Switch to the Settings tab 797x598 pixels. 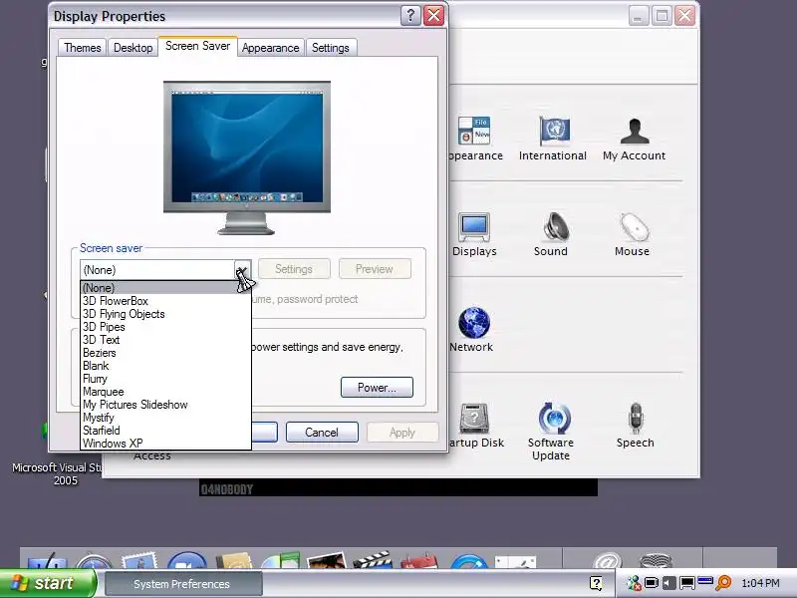(x=331, y=48)
